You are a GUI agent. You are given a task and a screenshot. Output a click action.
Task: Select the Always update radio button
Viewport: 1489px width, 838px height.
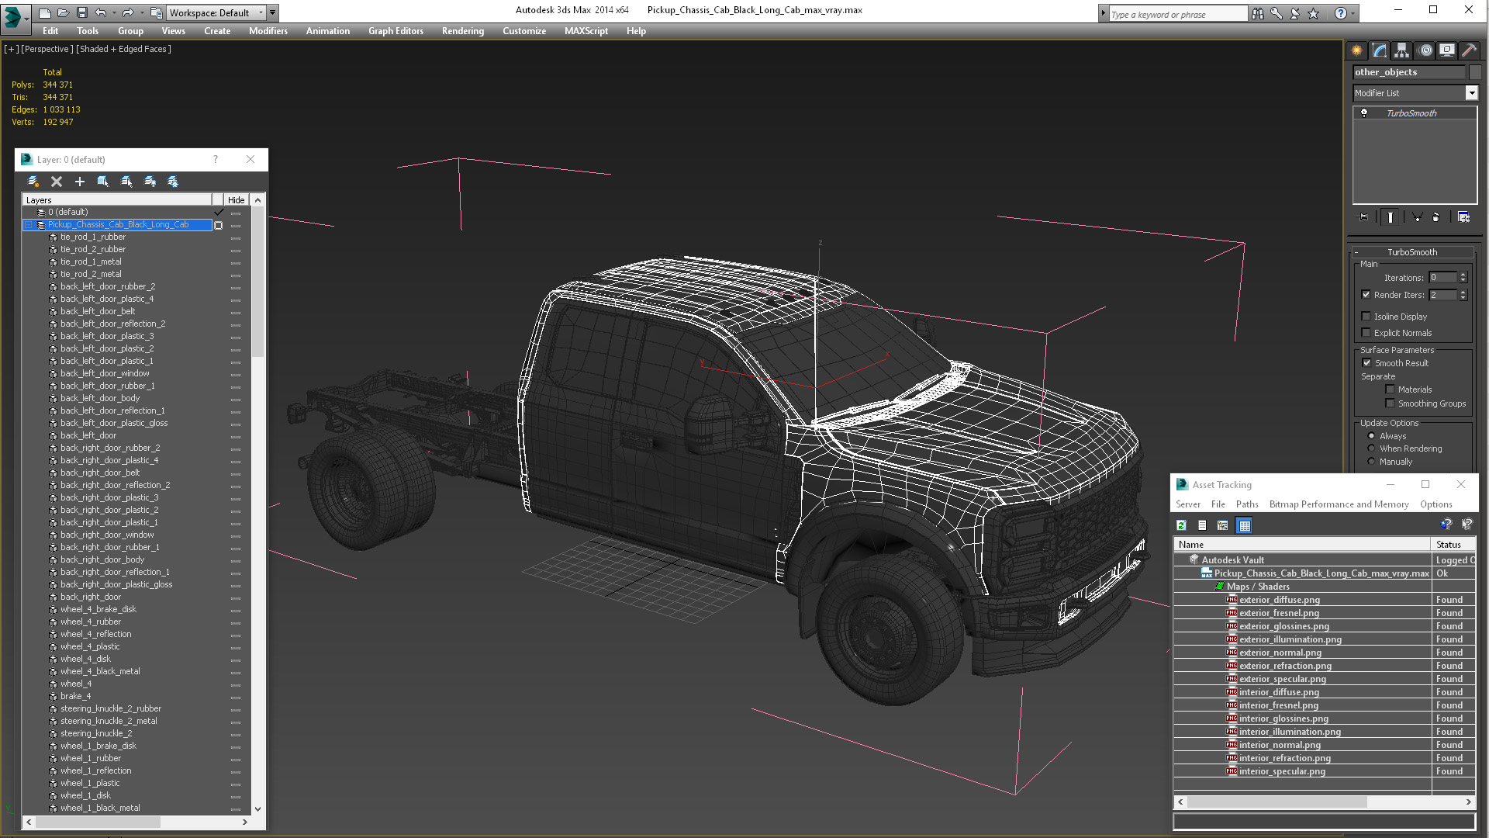1371,436
